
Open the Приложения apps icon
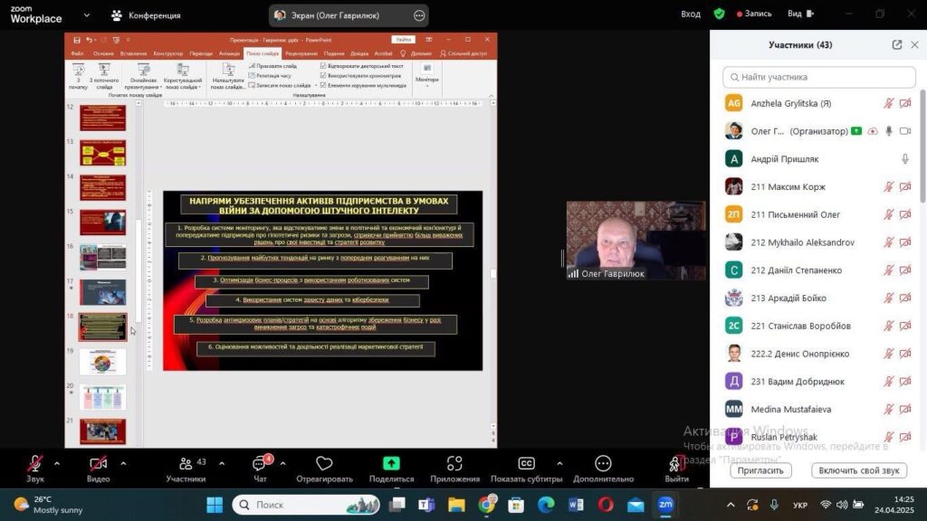tap(454, 463)
